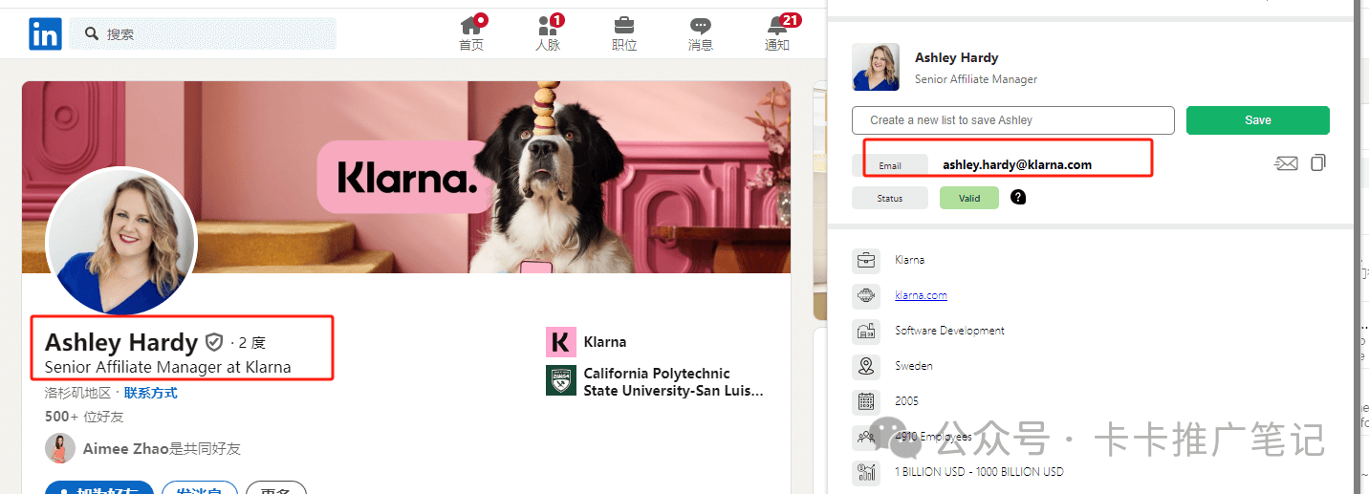
Task: Click the status help question mark icon
Action: pos(1018,197)
